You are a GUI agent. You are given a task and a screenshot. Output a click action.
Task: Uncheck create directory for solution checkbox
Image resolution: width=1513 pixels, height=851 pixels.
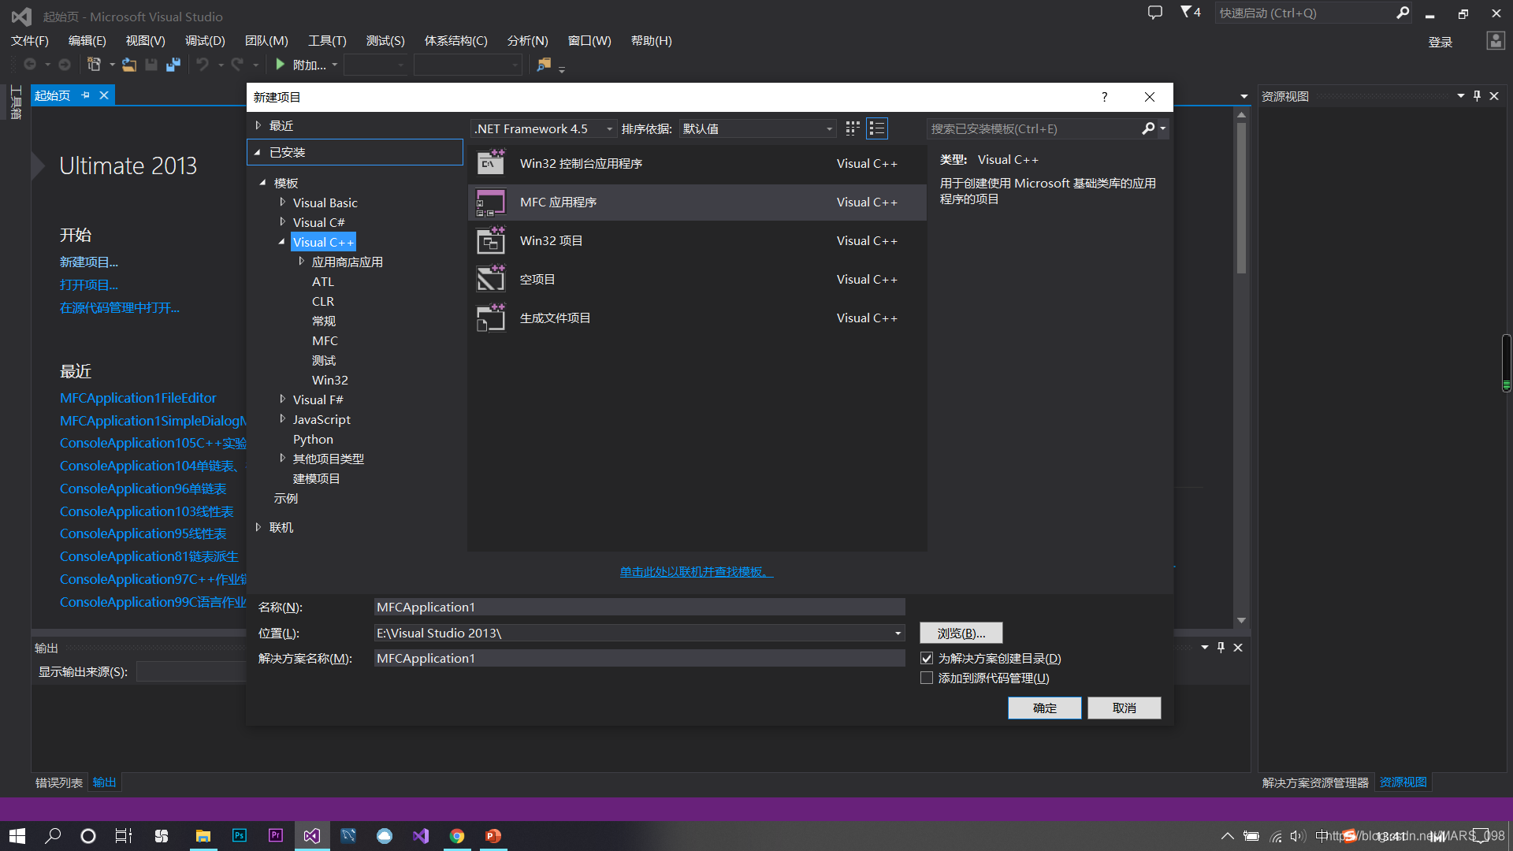tap(927, 659)
